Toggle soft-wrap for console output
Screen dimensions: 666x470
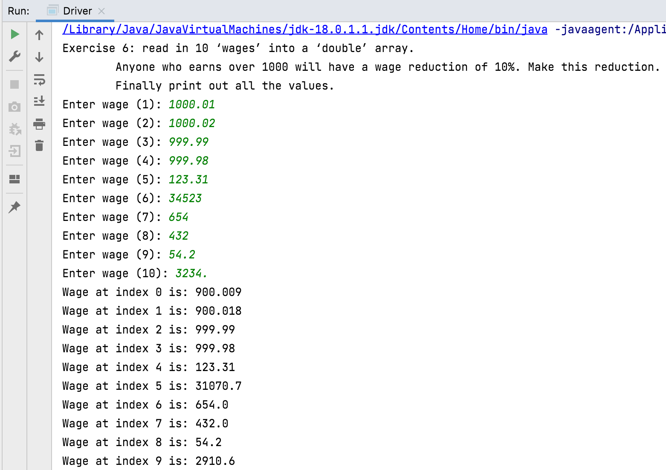39,80
